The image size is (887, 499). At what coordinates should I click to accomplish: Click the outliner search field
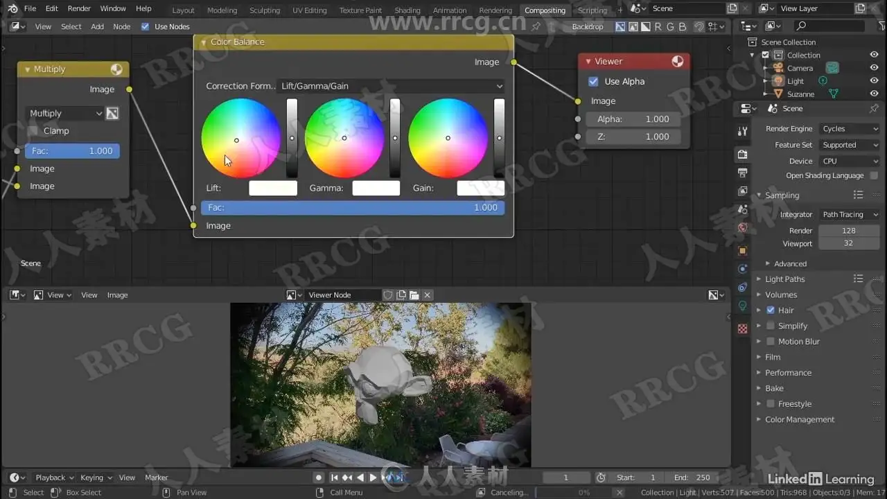828,26
